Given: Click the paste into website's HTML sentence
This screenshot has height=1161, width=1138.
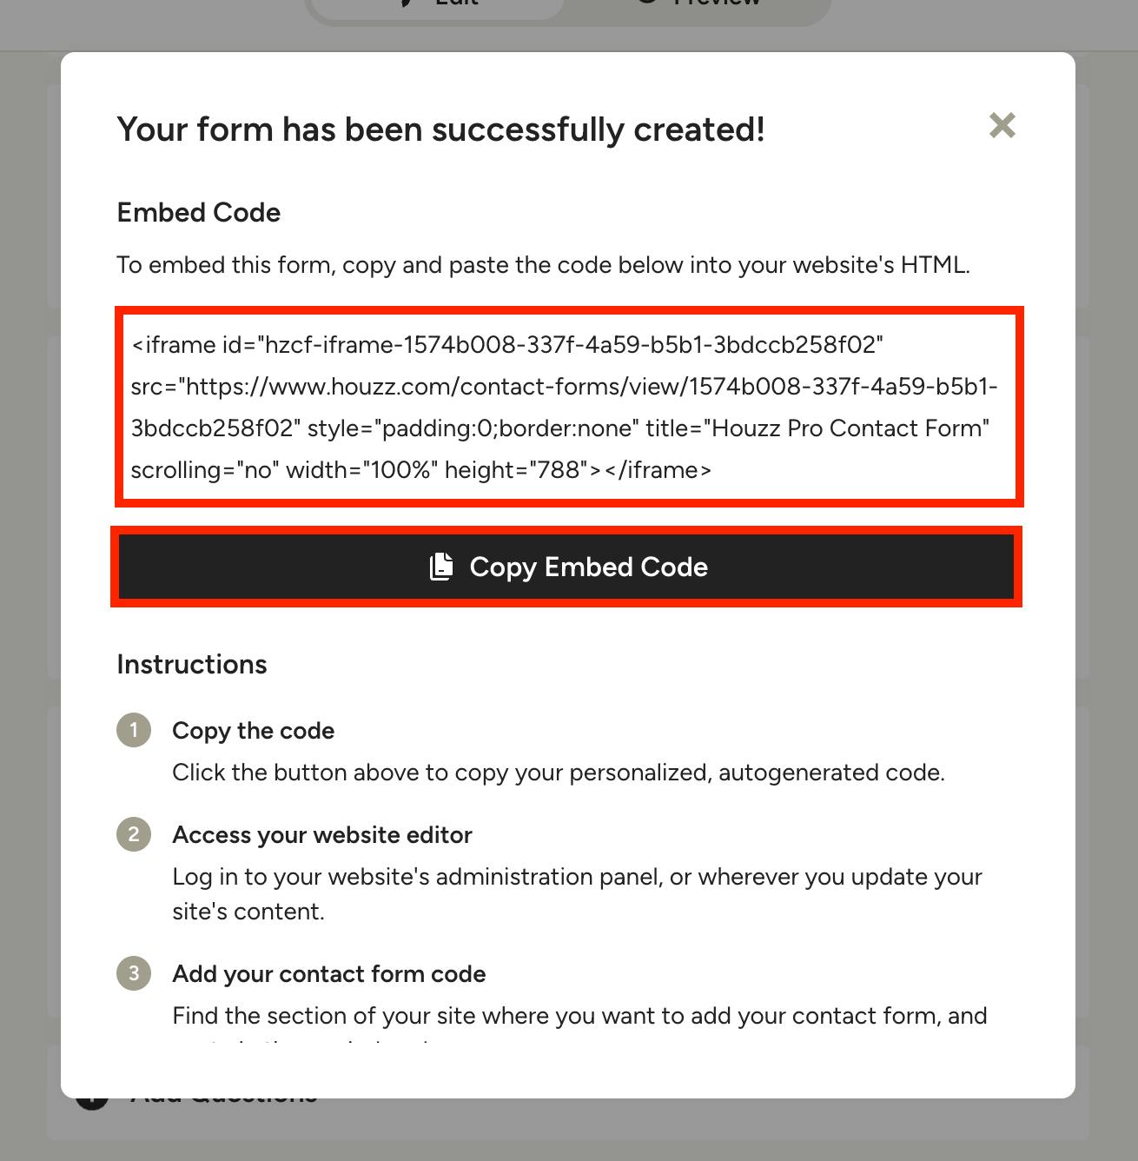Looking at the screenshot, I should (x=544, y=265).
